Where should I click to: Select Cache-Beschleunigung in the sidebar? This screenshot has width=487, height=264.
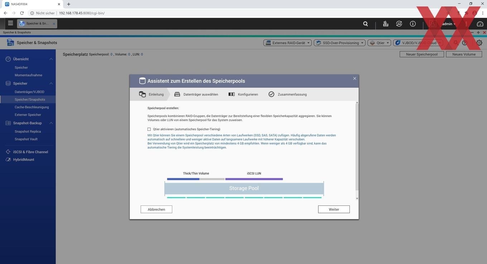(32, 107)
